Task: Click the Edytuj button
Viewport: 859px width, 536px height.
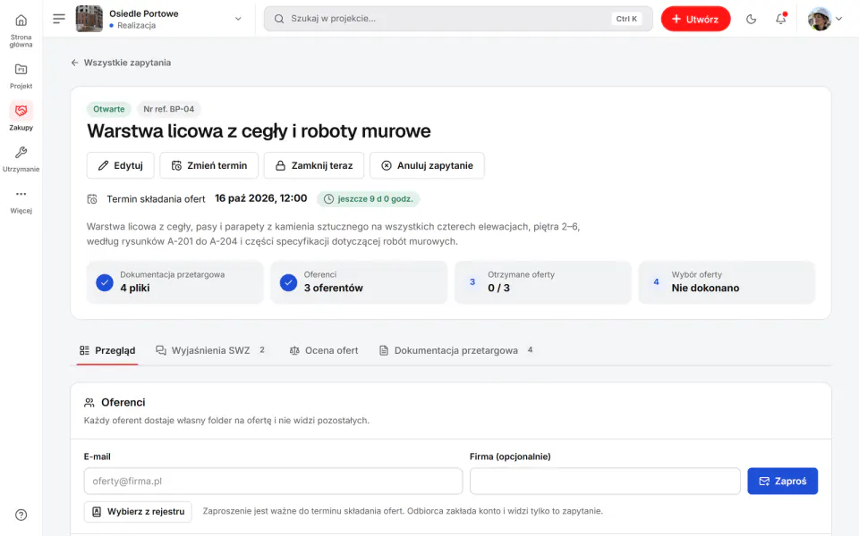Action: tap(121, 165)
